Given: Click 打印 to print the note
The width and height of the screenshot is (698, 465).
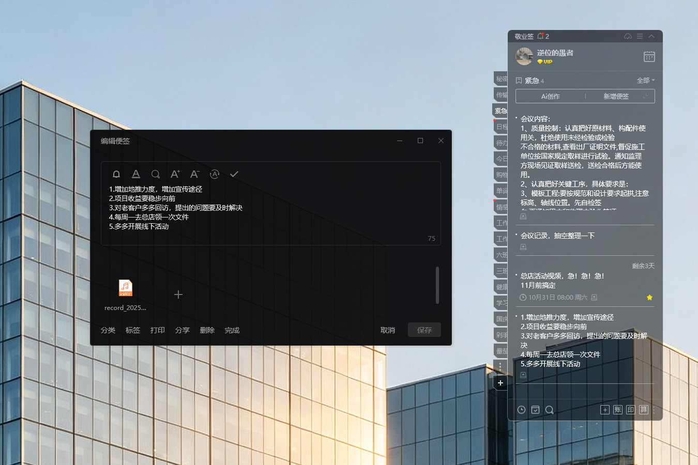Looking at the screenshot, I should coord(158,330).
